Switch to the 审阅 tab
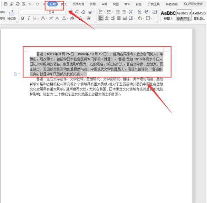Image resolution: width=207 pixels, height=203 pixels. (104, 4)
